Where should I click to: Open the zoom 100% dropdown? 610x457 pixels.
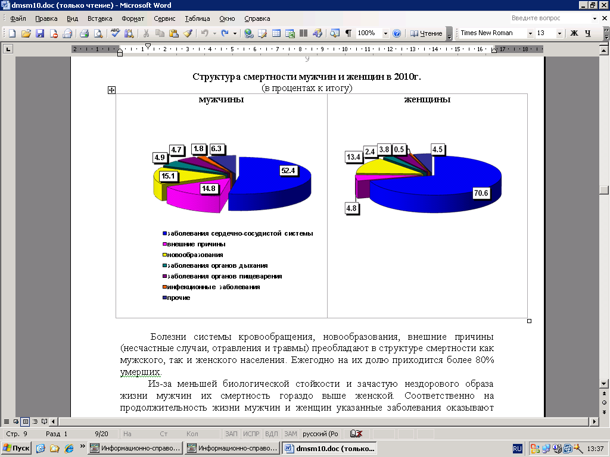[385, 33]
